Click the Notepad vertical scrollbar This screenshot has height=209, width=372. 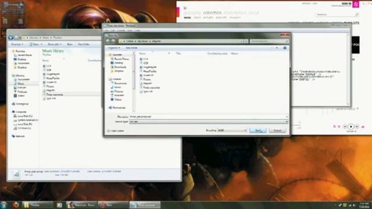[x=348, y=69]
